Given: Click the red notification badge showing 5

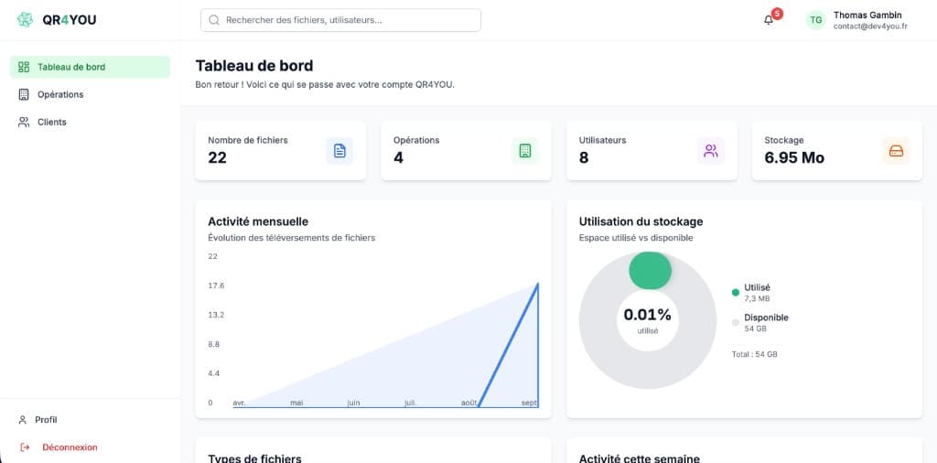Looking at the screenshot, I should pos(777,13).
